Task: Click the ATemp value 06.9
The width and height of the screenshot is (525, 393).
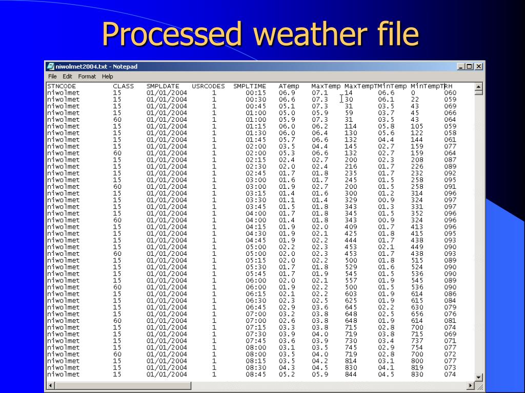Action: point(287,93)
